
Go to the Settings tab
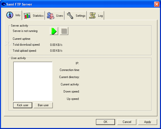[76, 15]
